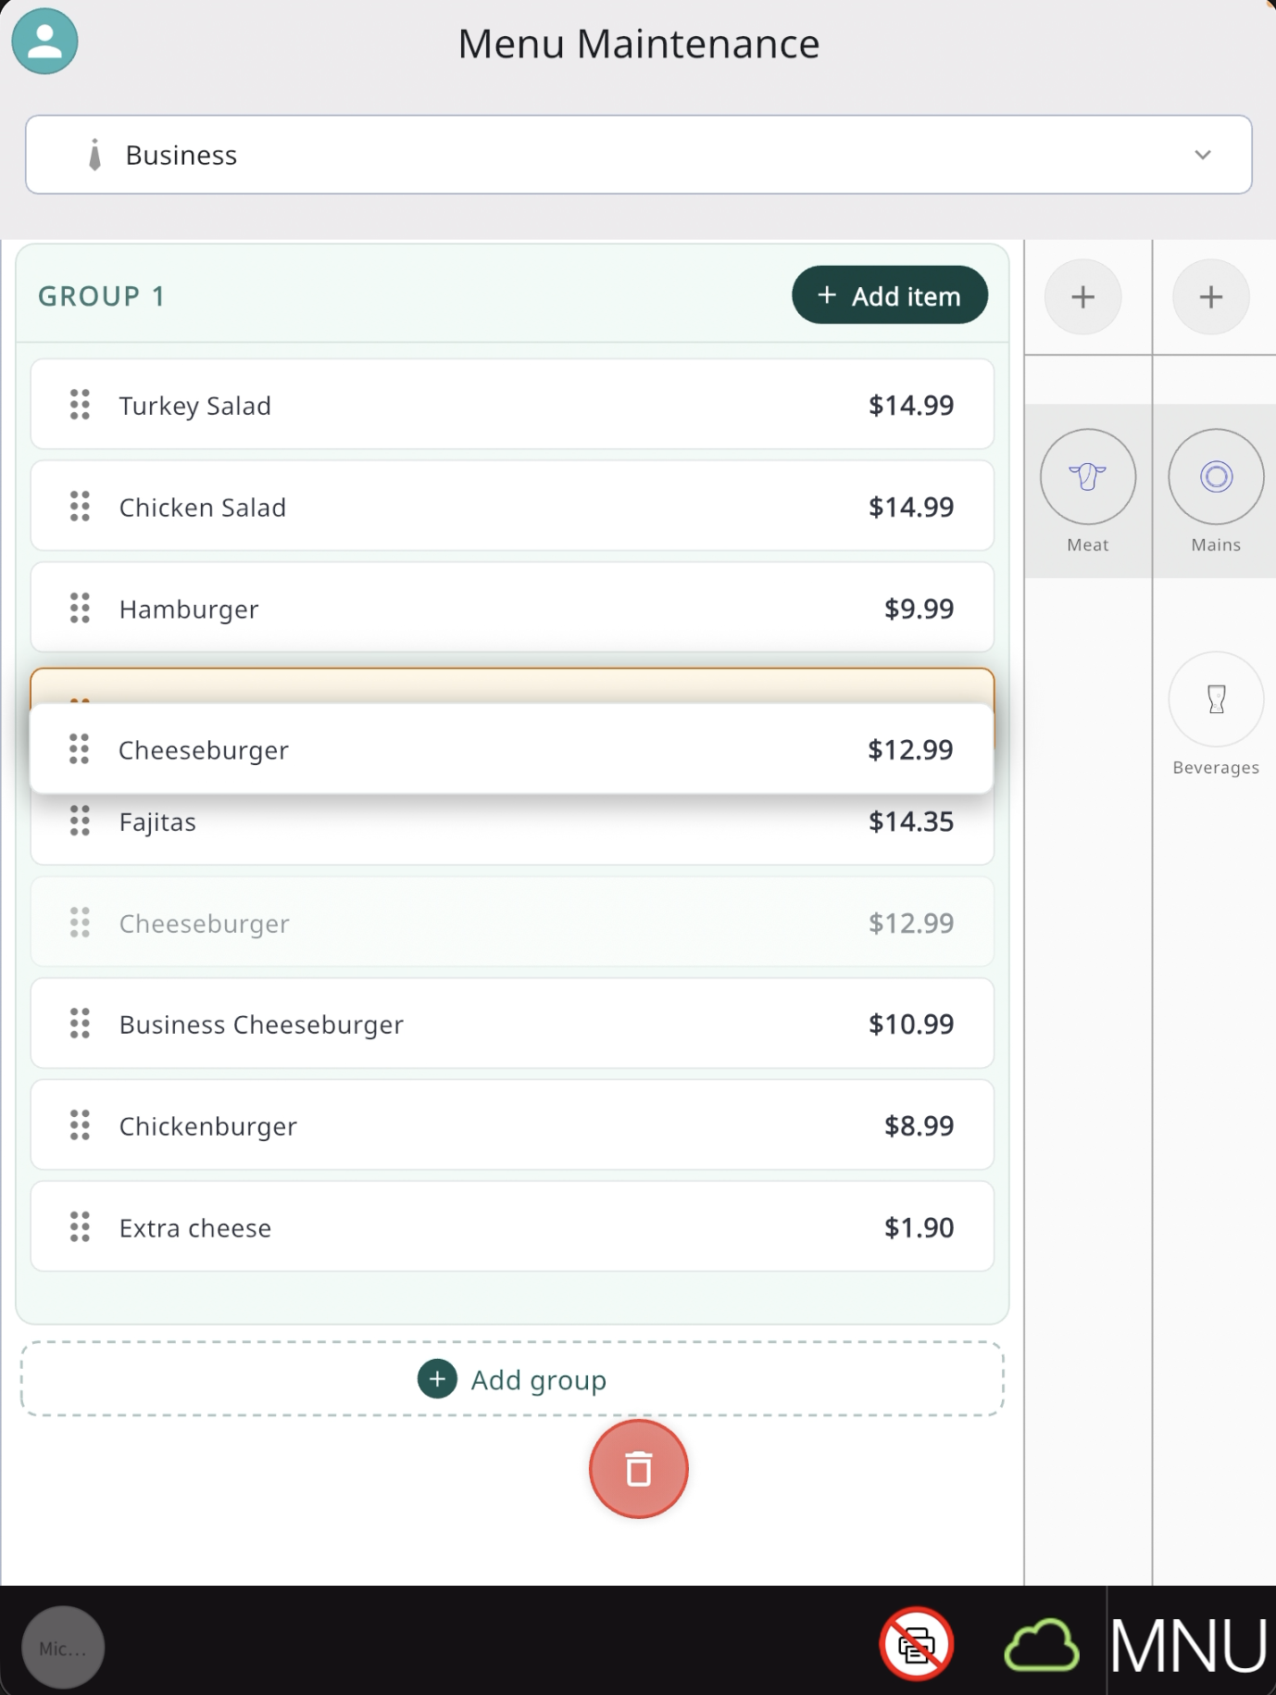The image size is (1276, 1695).
Task: Select the Hamburger item name
Action: 189,609
